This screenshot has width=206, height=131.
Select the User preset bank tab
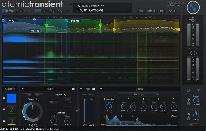(12, 11)
